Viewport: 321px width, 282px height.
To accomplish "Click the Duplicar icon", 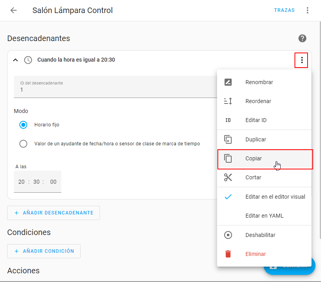I will 228,139.
